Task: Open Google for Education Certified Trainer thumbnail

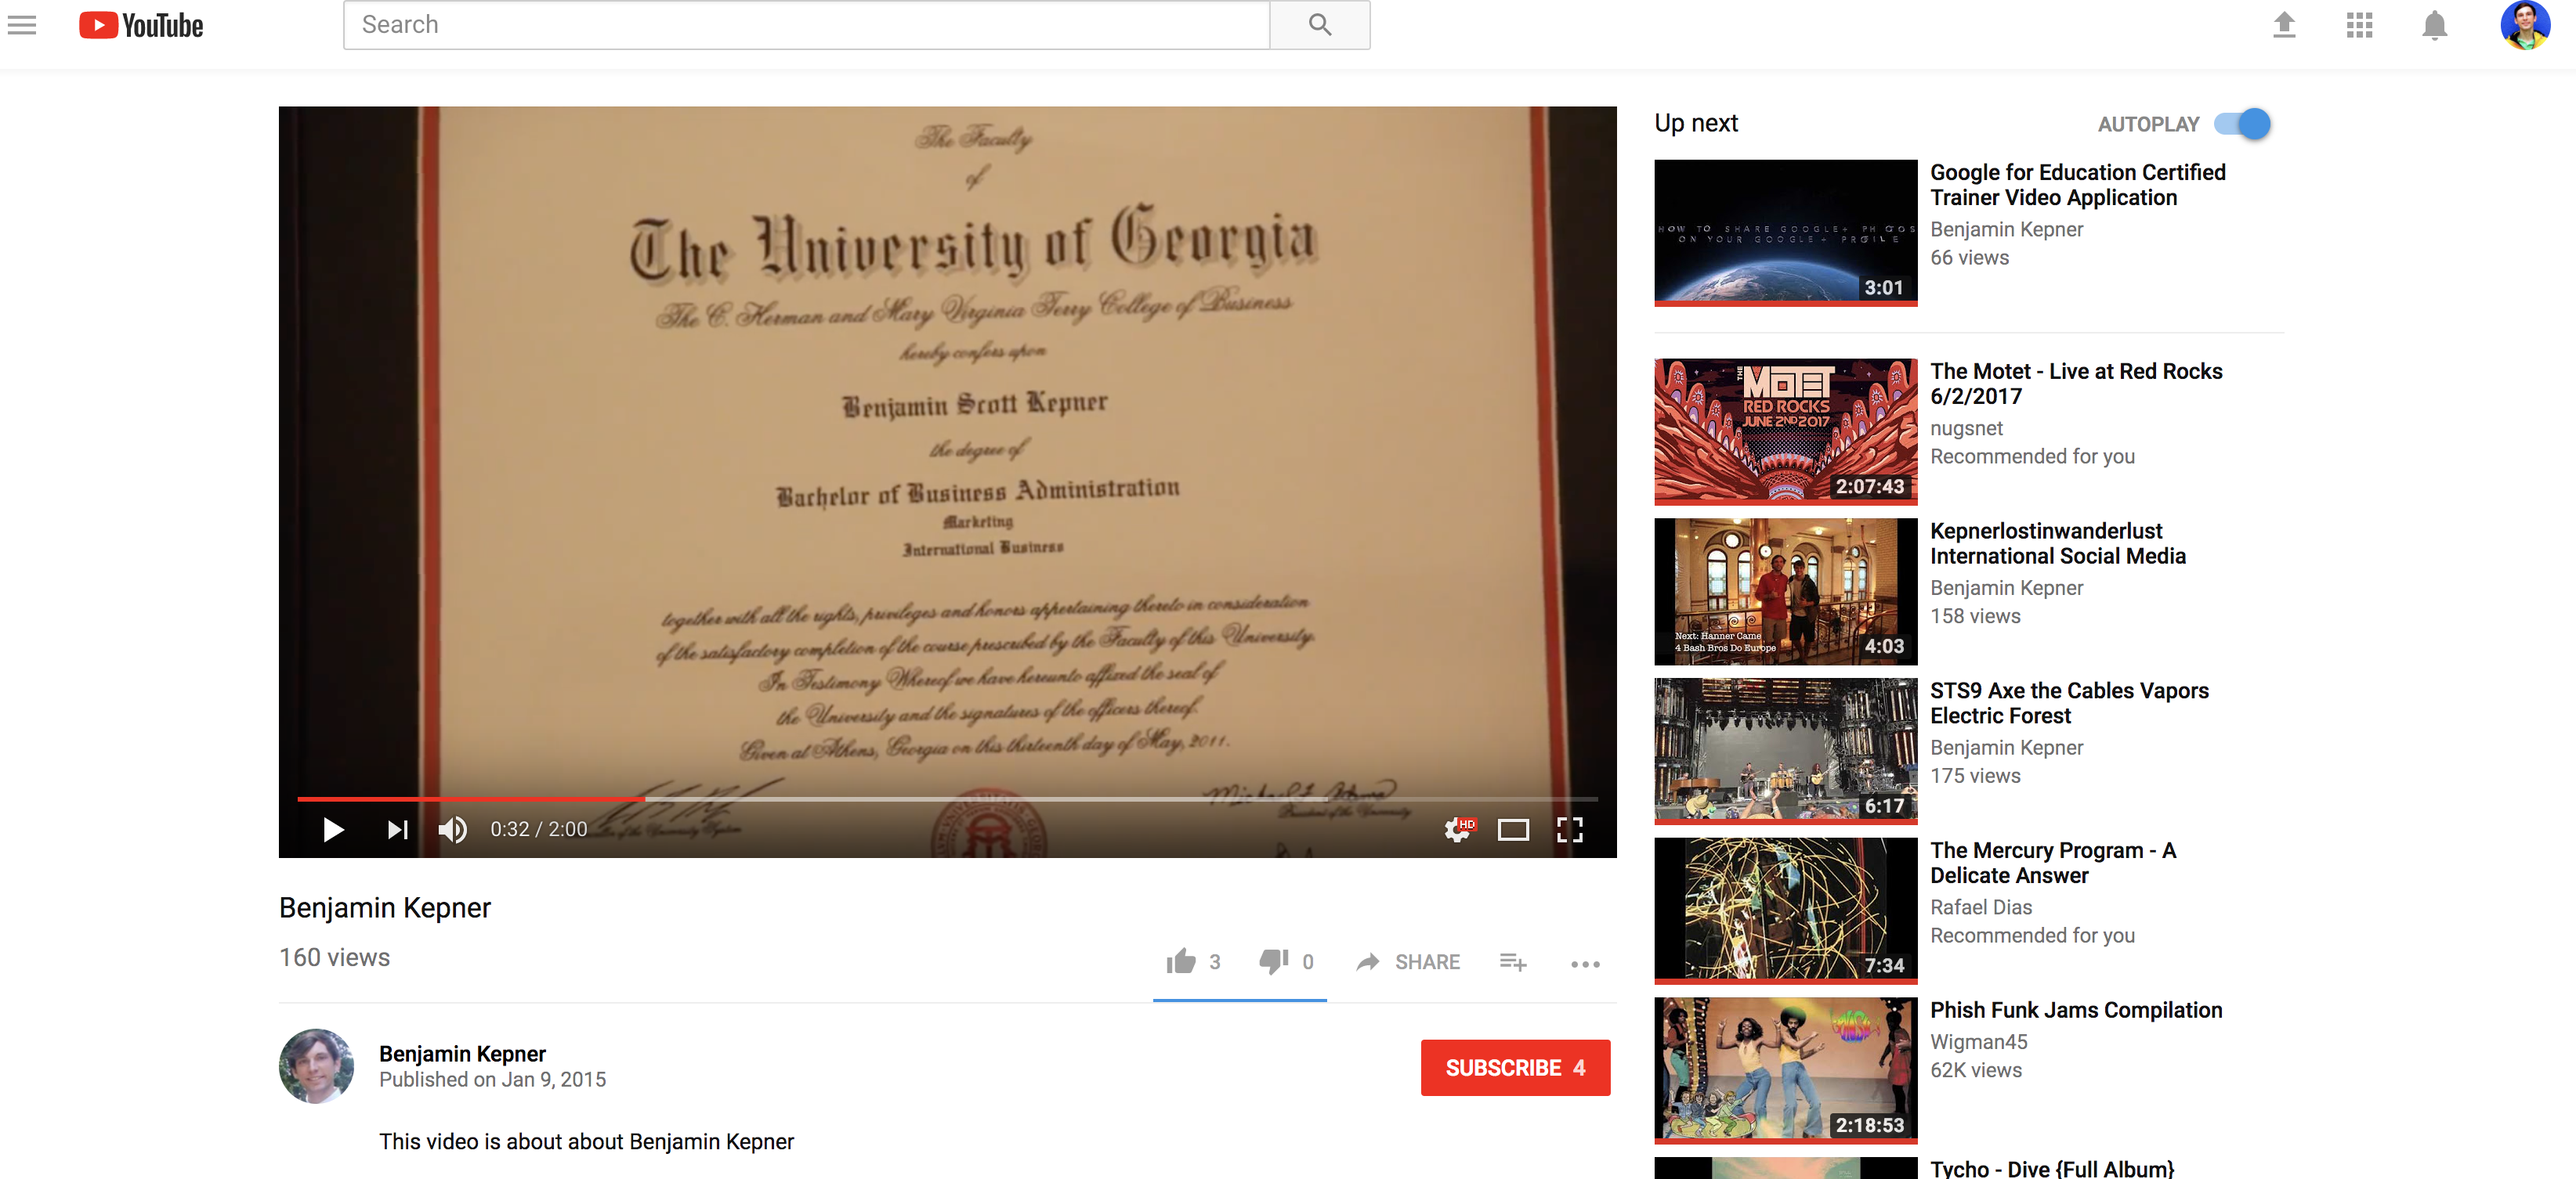Action: click(x=1785, y=232)
